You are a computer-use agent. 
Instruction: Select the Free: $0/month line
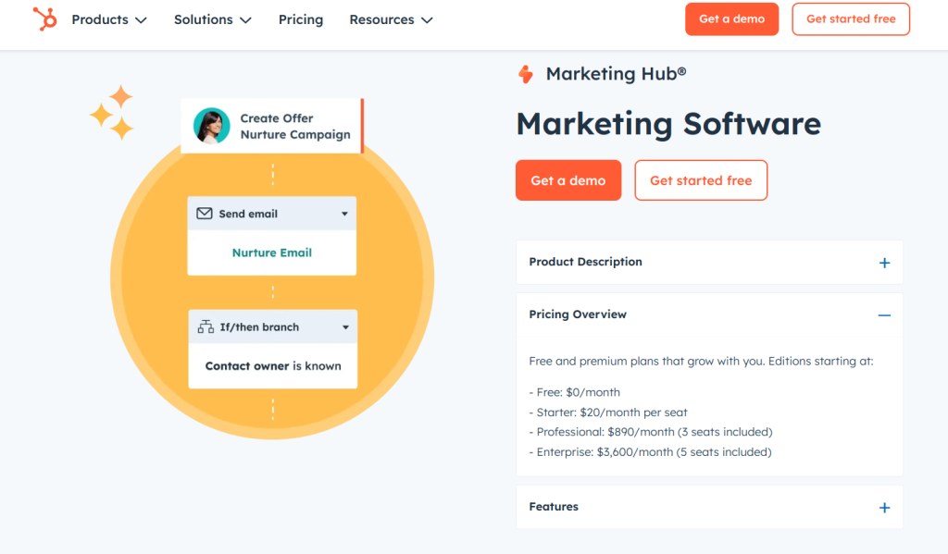coord(574,392)
